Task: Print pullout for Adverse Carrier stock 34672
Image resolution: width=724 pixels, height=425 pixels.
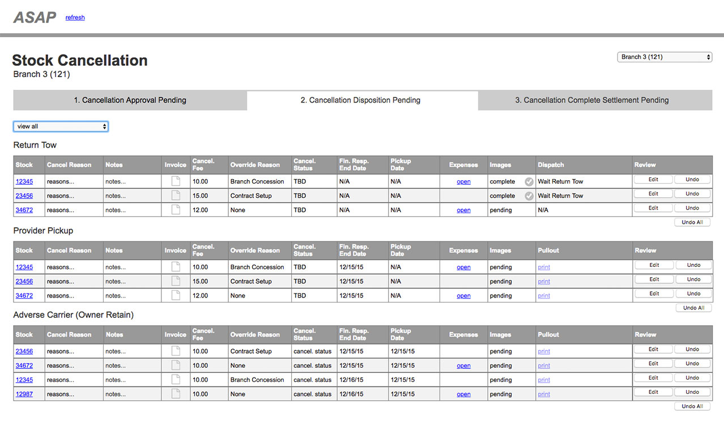Action: click(x=544, y=366)
